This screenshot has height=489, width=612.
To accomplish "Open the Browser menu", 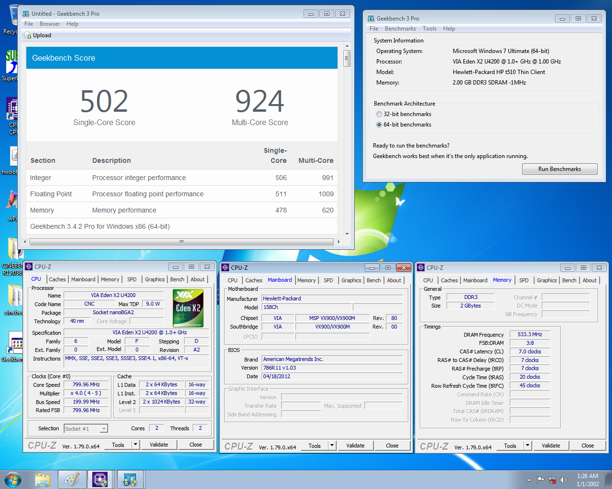I will pos(50,24).
